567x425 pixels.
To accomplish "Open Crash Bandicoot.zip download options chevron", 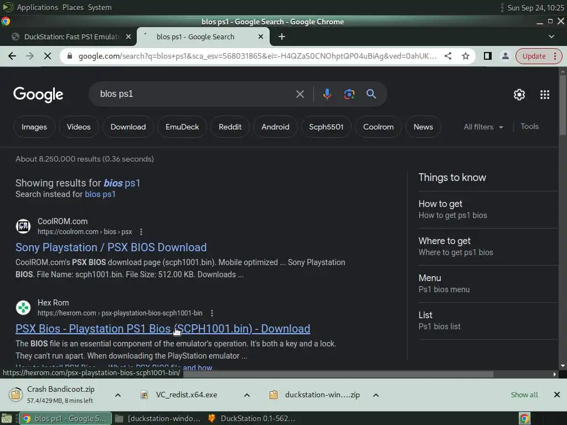I will (118, 395).
